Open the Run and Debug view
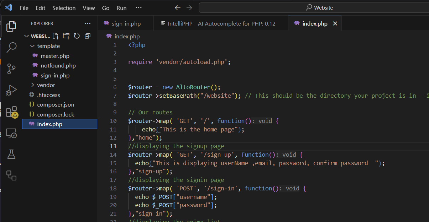This screenshot has width=429, height=222. [x=11, y=90]
